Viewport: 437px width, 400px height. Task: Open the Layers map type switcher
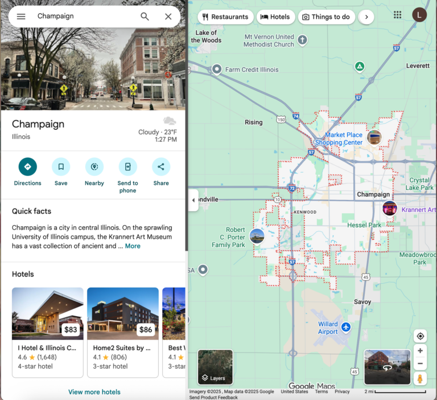[215, 368]
